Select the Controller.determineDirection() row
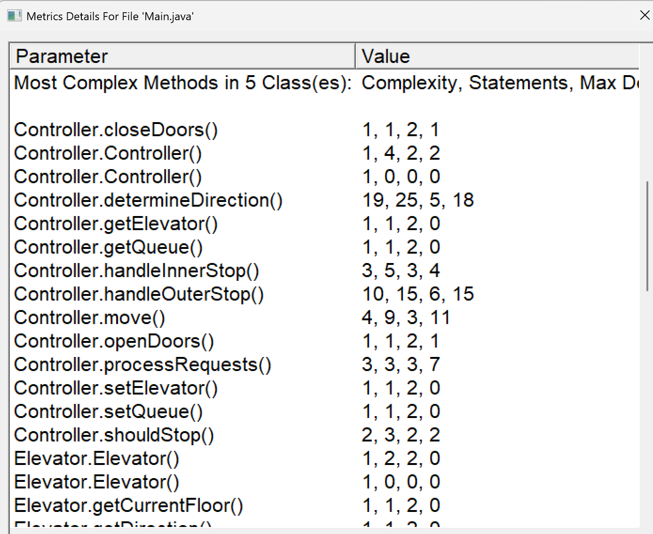The width and height of the screenshot is (653, 534). pyautogui.click(x=148, y=201)
